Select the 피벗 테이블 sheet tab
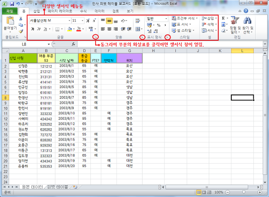The width and height of the screenshot is (269, 197). coord(58,187)
